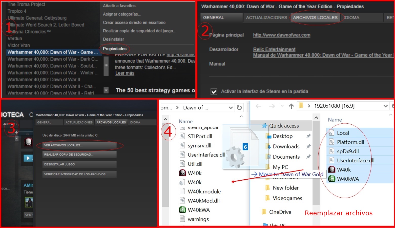Expand the breadcrumb chevron before Dawn of
395x228 pixels.
(x=177, y=108)
